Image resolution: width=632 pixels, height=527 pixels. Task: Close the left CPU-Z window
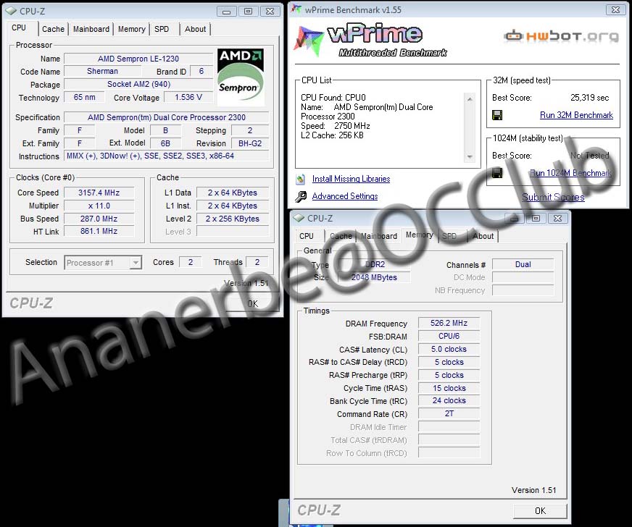tap(270, 12)
